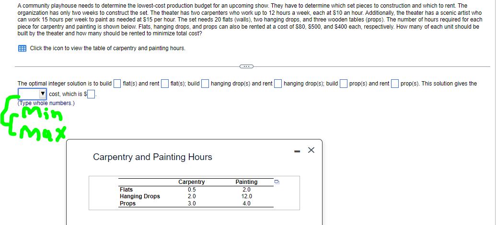This screenshot has width=496, height=225.
Task: Close the Carpentry and Painting Hours popup
Action: (x=311, y=150)
